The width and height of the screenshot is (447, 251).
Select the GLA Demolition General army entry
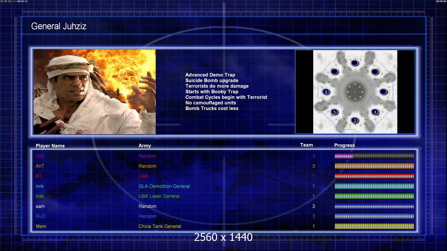click(x=164, y=186)
